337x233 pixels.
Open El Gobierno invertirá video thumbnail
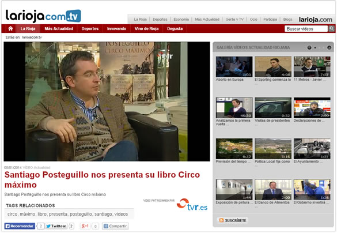pyautogui.click(x=312, y=190)
